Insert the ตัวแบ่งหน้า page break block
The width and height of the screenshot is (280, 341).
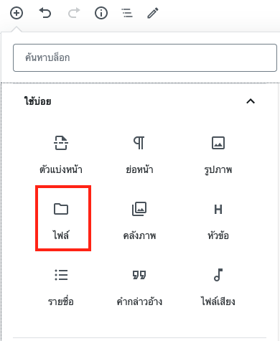tap(61, 155)
